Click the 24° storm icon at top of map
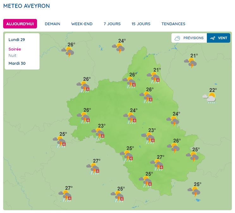235x213 pixels. pyautogui.click(x=119, y=48)
